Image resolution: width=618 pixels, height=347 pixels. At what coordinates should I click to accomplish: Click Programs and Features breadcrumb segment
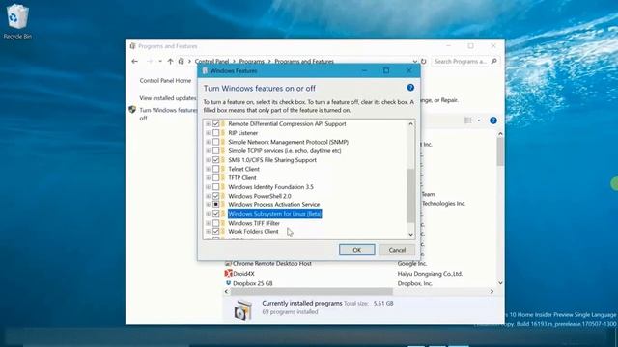(x=304, y=62)
